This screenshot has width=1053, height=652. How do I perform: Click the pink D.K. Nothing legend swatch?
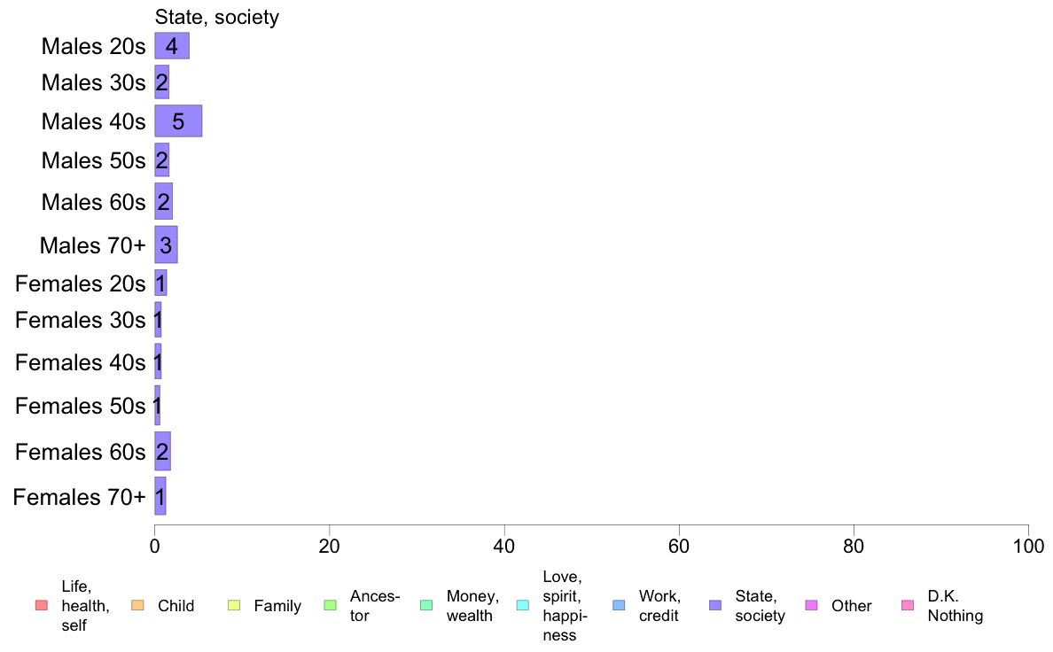pyautogui.click(x=908, y=605)
